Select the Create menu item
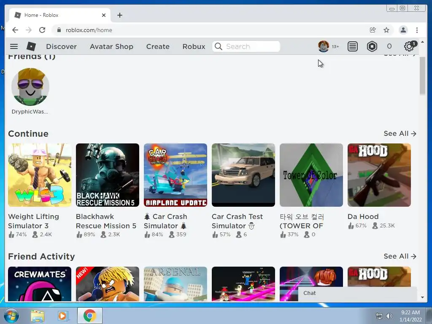 tap(158, 46)
